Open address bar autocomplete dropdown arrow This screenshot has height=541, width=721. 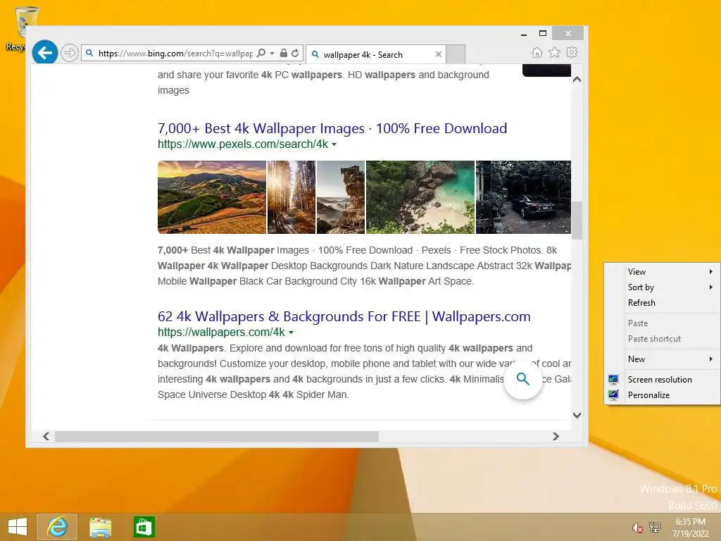(x=272, y=53)
